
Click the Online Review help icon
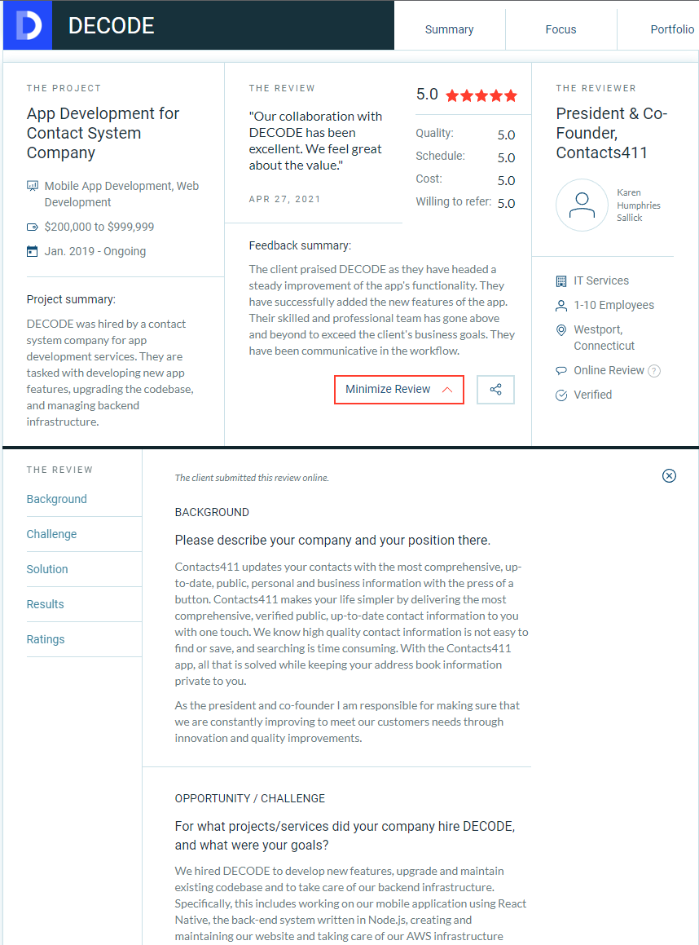coord(654,371)
